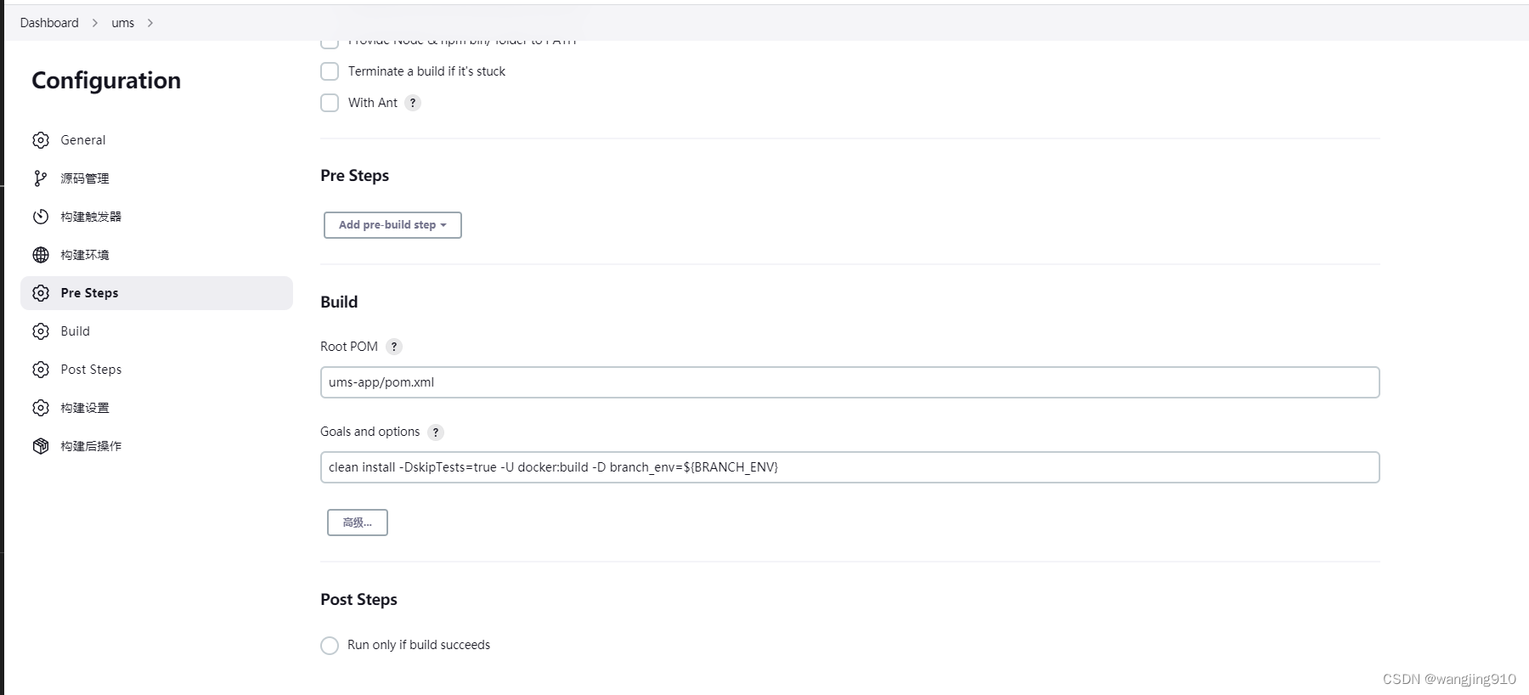Open help for Goals and options

click(x=436, y=432)
